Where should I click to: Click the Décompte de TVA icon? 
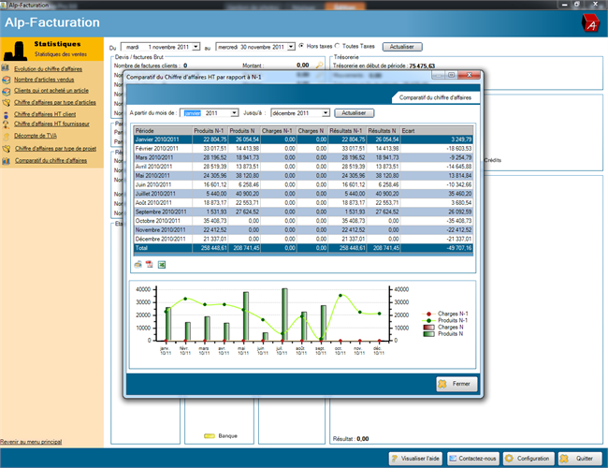tap(6, 135)
